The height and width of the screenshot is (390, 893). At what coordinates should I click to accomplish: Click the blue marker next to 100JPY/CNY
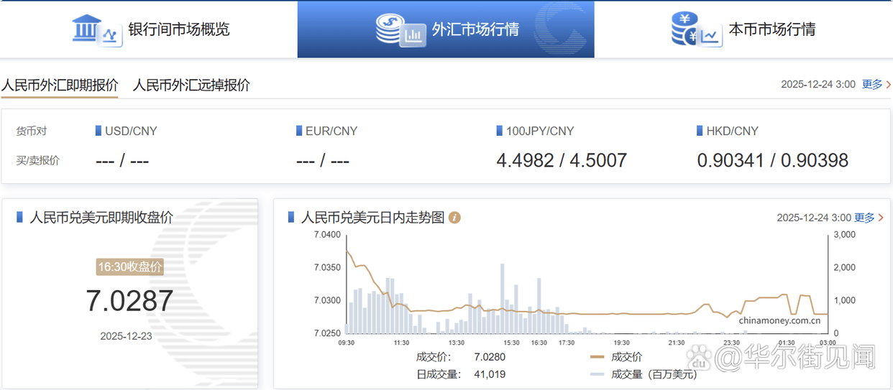click(499, 131)
